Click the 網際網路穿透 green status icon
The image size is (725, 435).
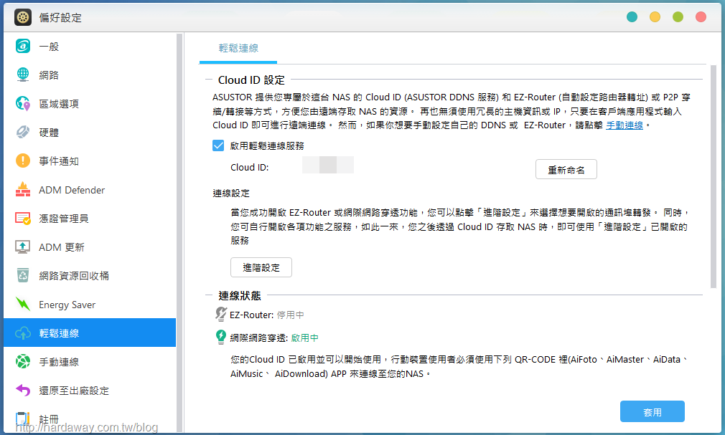tap(220, 337)
